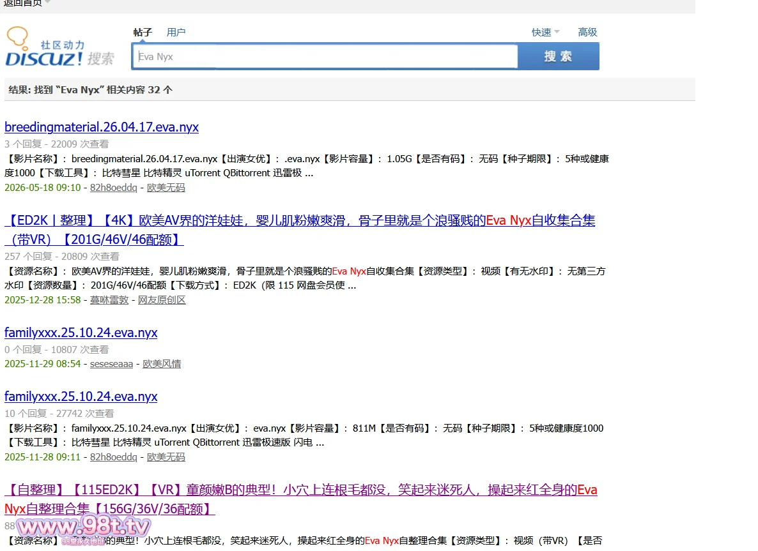Click the text 10 个回复 - 27742 次查看
Viewport: 758px width, 551px height.
coord(59,413)
